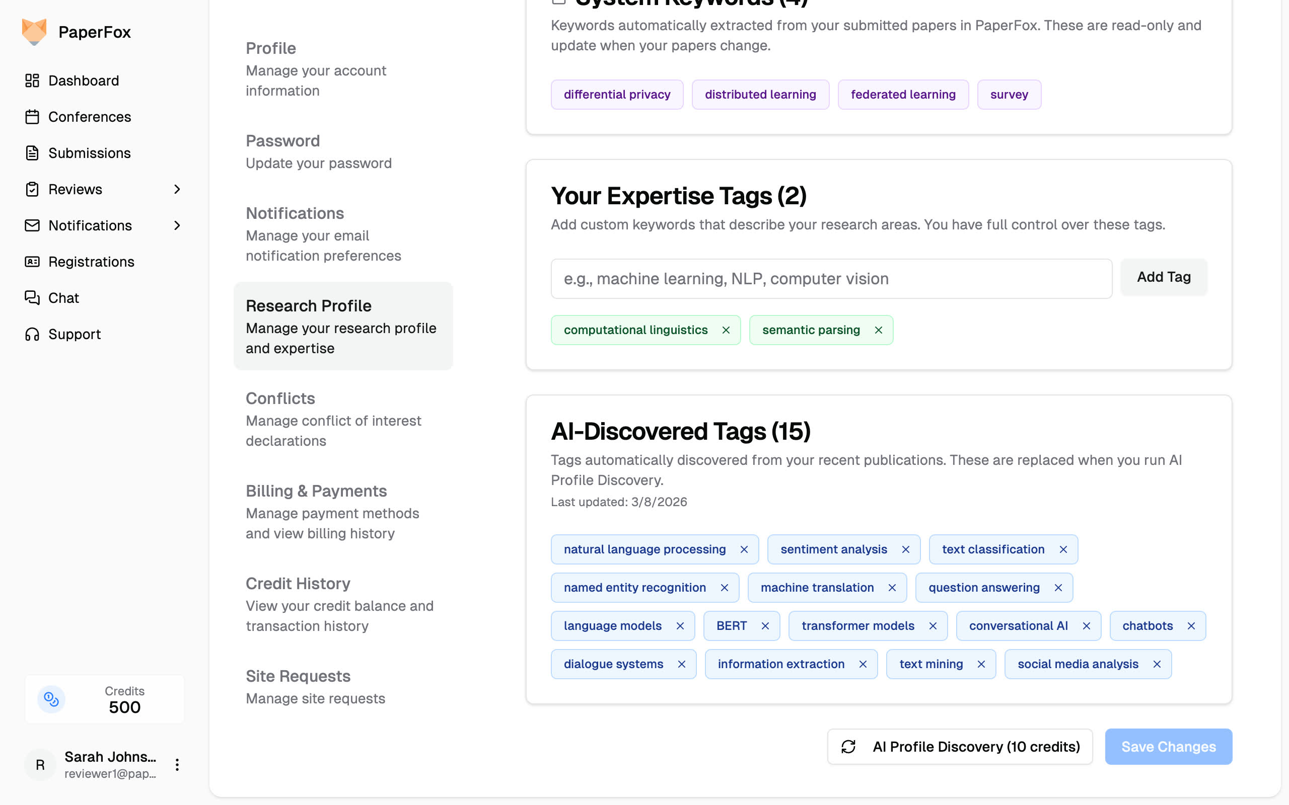This screenshot has width=1289, height=805.
Task: Delete the BERT AI-discovered tag
Action: tap(765, 626)
